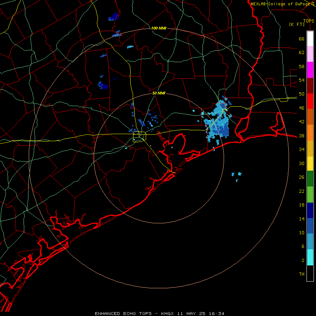316x316 pixels.
Task: Click the 'TH' threshold label
Action: [x=302, y=274]
